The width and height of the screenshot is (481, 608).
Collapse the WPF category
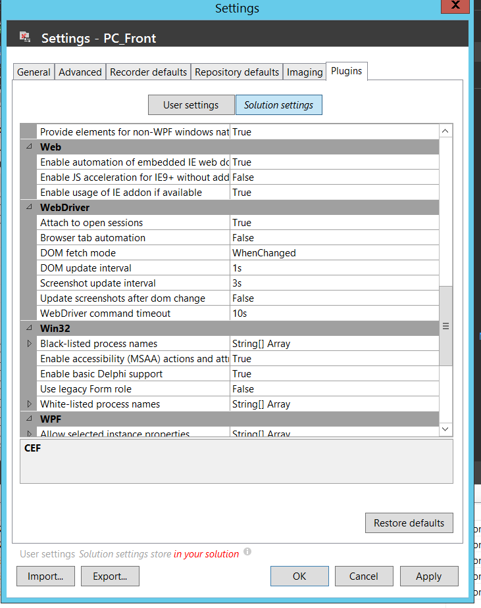point(29,419)
